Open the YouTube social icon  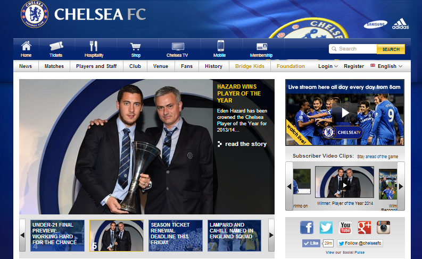tap(345, 228)
